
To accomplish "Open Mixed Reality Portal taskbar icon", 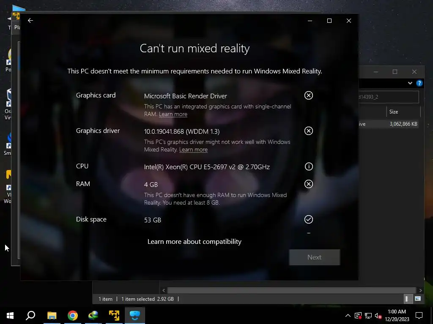I will (135, 316).
